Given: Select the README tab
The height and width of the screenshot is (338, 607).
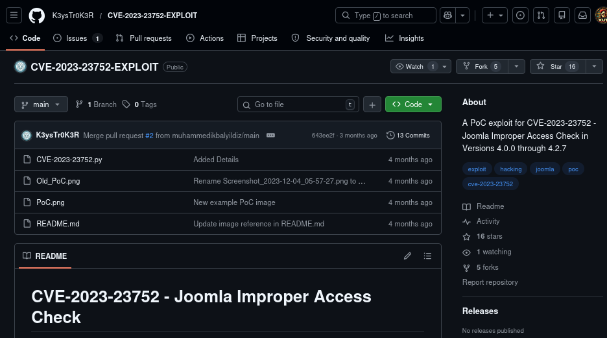Looking at the screenshot, I should pyautogui.click(x=45, y=256).
